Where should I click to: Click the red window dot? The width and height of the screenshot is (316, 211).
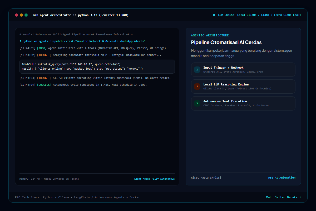click(17, 15)
